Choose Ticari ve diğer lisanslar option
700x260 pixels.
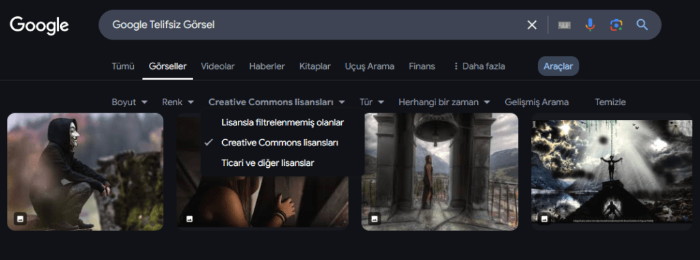pos(268,163)
